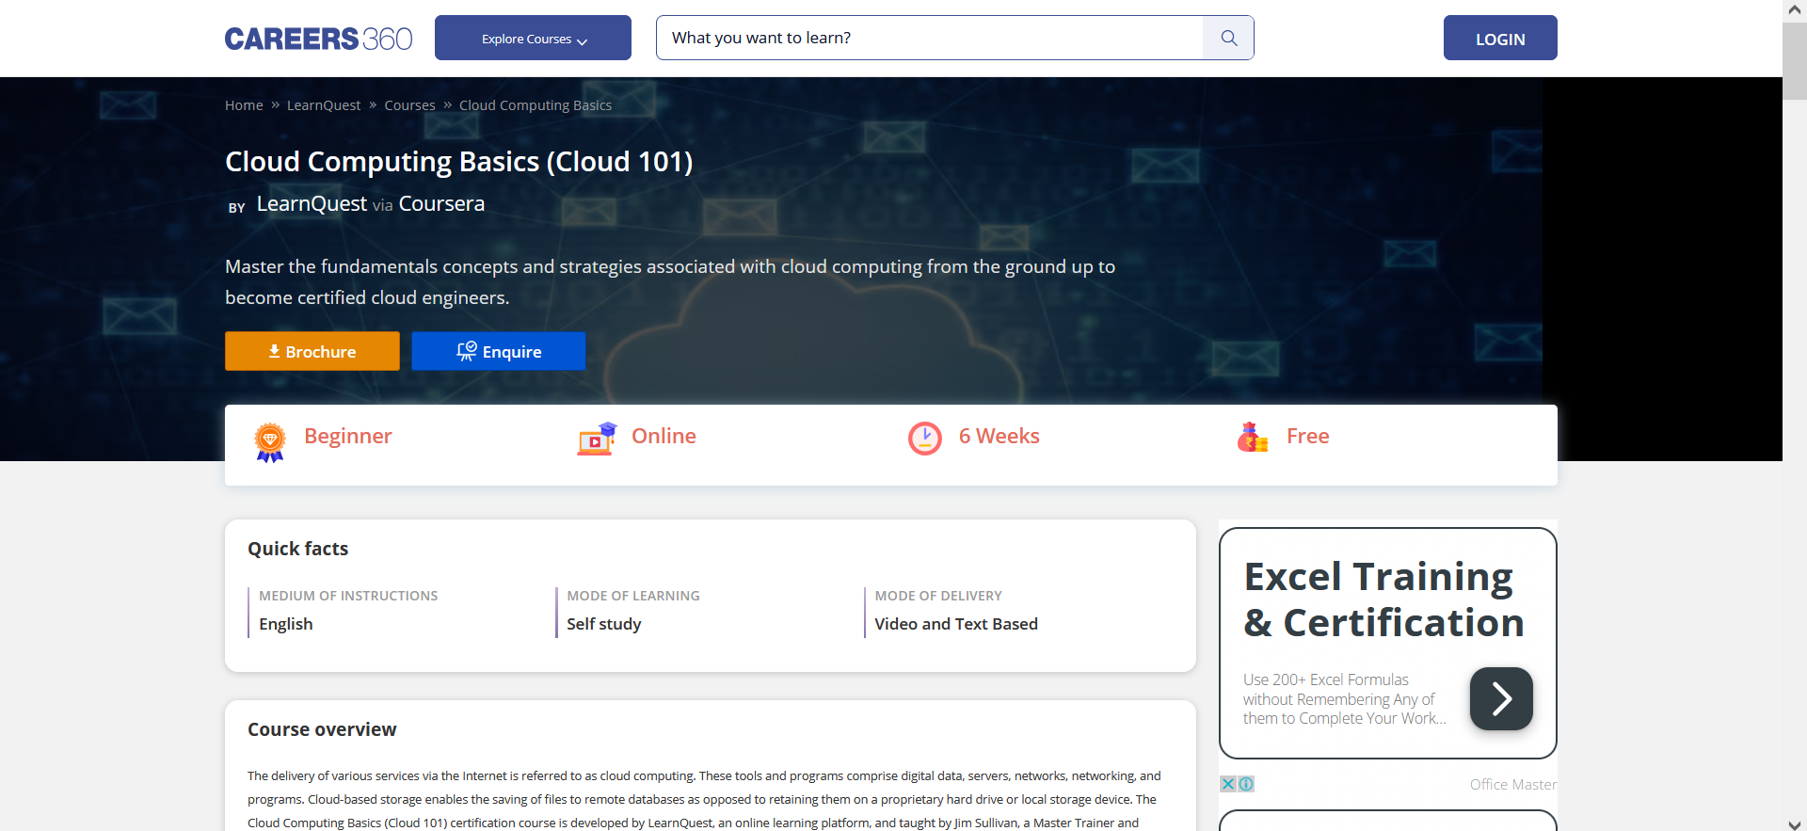This screenshot has width=1807, height=831.
Task: Click the ad info icon
Action: [1246, 784]
